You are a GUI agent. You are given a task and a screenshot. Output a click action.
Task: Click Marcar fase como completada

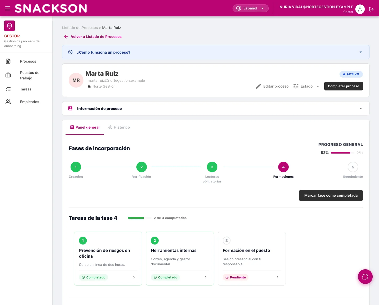click(331, 195)
